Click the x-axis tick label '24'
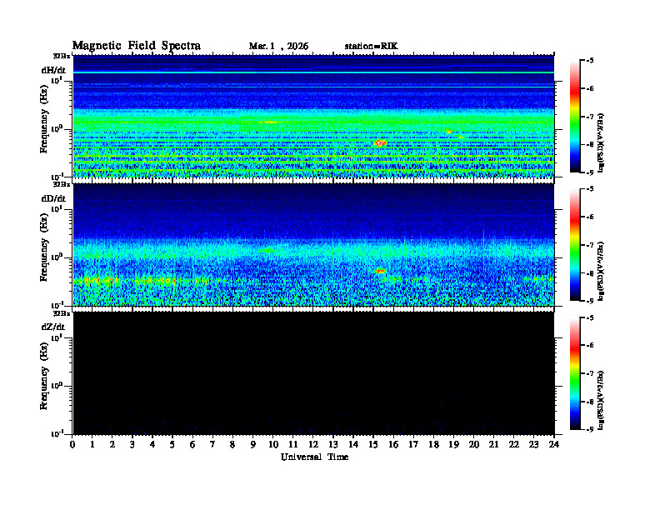Screen dimensions: 660x510 tap(554, 445)
